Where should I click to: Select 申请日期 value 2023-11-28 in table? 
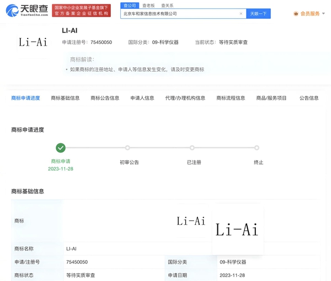tap(232, 275)
